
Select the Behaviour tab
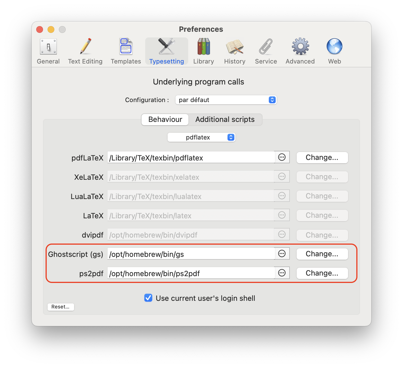pos(165,119)
